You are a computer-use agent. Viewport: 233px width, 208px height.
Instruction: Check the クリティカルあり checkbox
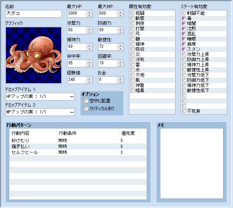86,109
